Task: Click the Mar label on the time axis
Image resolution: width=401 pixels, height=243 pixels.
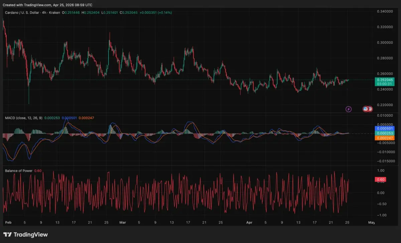Action: coord(123,222)
